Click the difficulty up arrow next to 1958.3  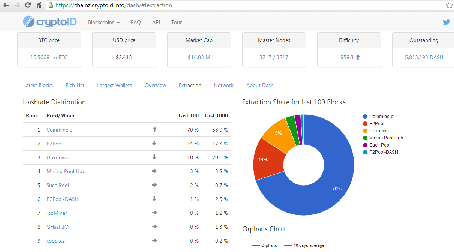(x=358, y=57)
